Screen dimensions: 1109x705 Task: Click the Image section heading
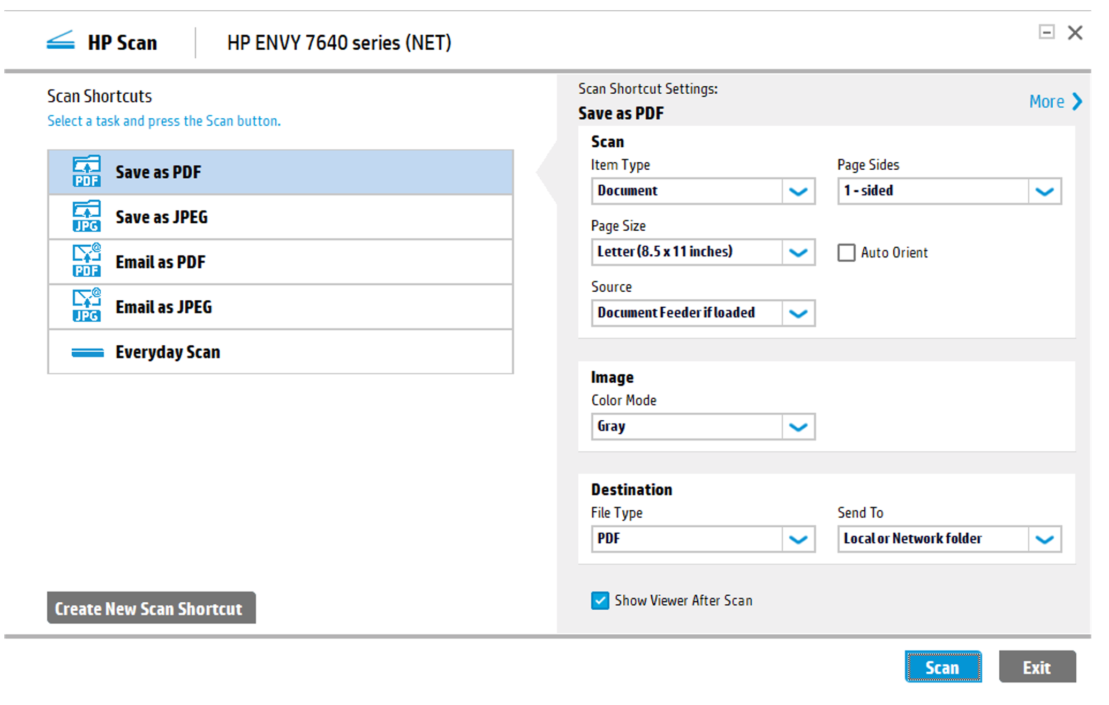(x=612, y=377)
